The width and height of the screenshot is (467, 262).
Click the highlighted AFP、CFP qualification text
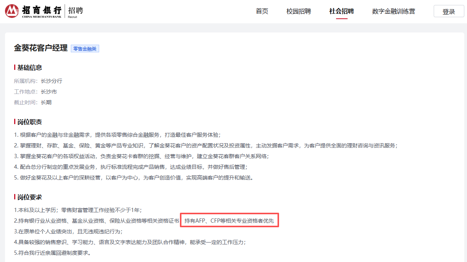(229, 221)
